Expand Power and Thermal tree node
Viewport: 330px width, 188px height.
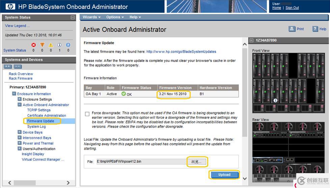pos(19,143)
